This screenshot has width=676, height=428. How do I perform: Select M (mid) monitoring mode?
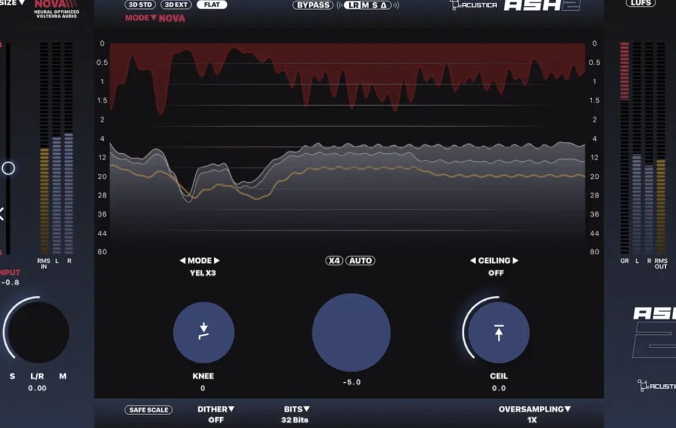[366, 5]
